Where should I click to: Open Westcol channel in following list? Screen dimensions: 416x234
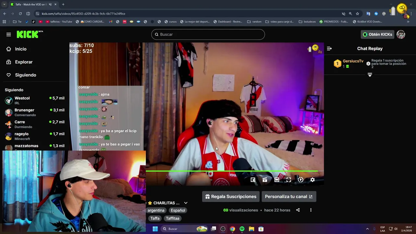coord(34,100)
